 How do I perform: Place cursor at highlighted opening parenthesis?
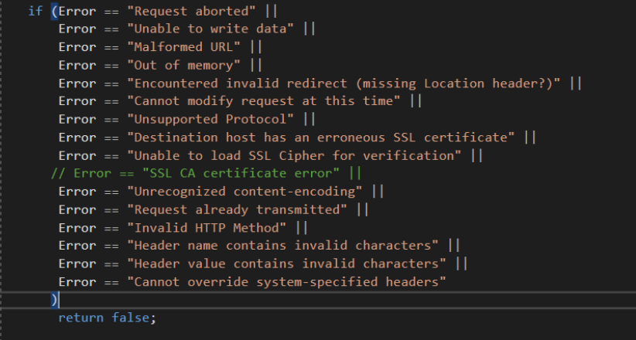pos(54,11)
